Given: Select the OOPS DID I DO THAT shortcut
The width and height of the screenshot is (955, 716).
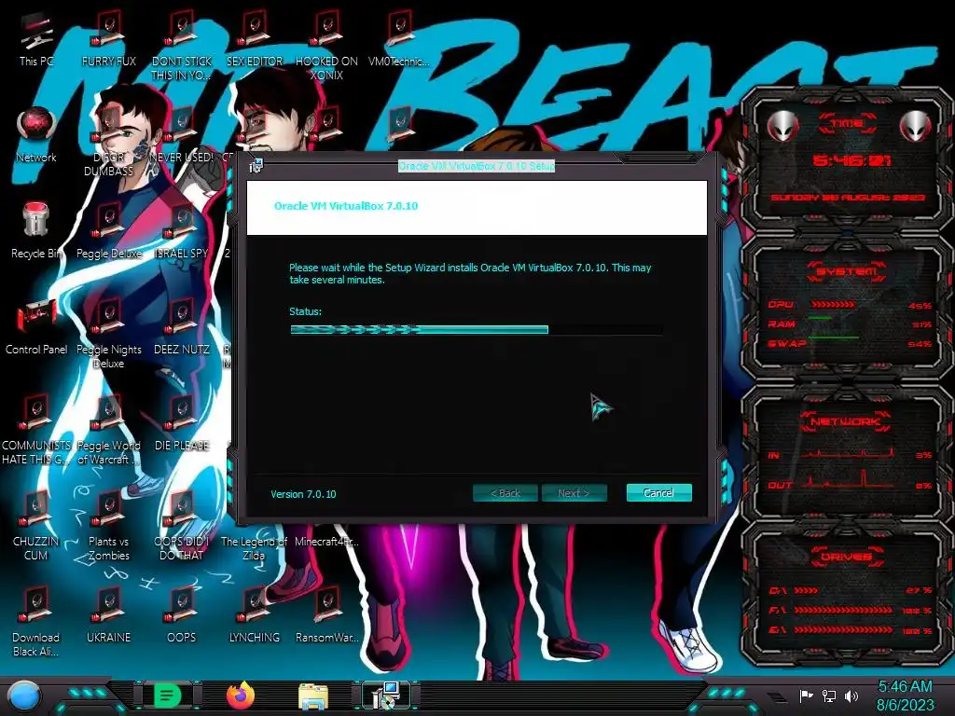Looking at the screenshot, I should pyautogui.click(x=182, y=526).
